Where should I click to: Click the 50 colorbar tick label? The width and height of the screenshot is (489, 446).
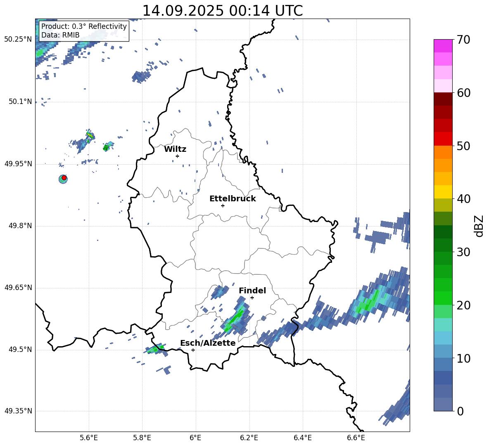[x=463, y=146]
